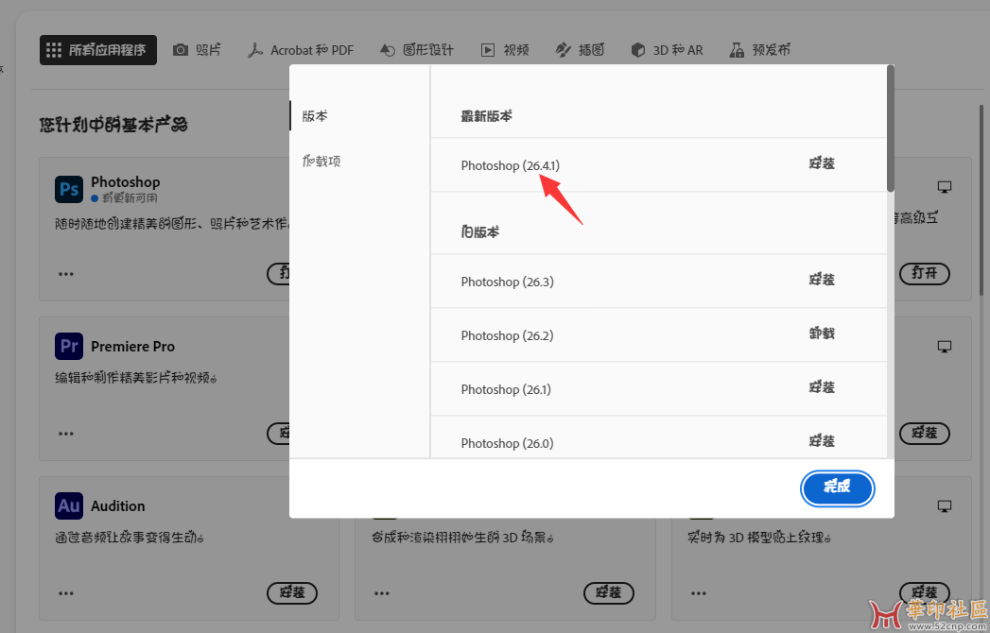Select 版本 in the dialog sidebar

point(315,116)
